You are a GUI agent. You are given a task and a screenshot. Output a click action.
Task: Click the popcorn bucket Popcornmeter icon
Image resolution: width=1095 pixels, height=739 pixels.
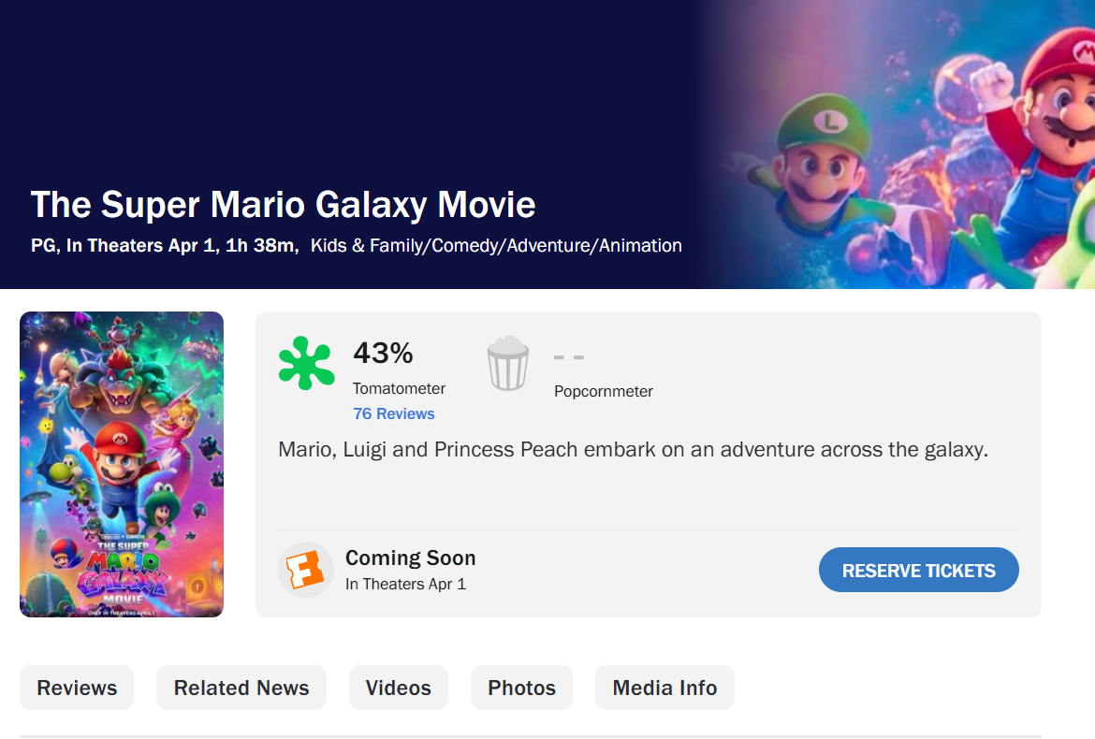(x=507, y=364)
